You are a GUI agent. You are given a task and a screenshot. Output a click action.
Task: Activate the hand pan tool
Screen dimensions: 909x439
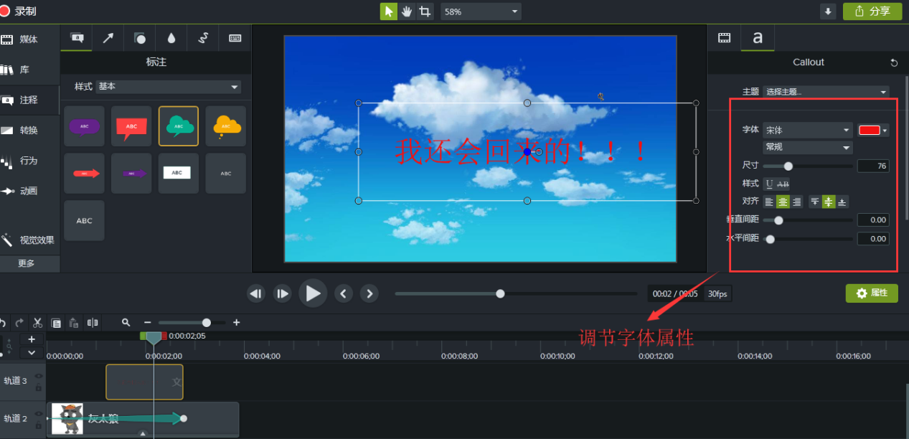(x=407, y=11)
